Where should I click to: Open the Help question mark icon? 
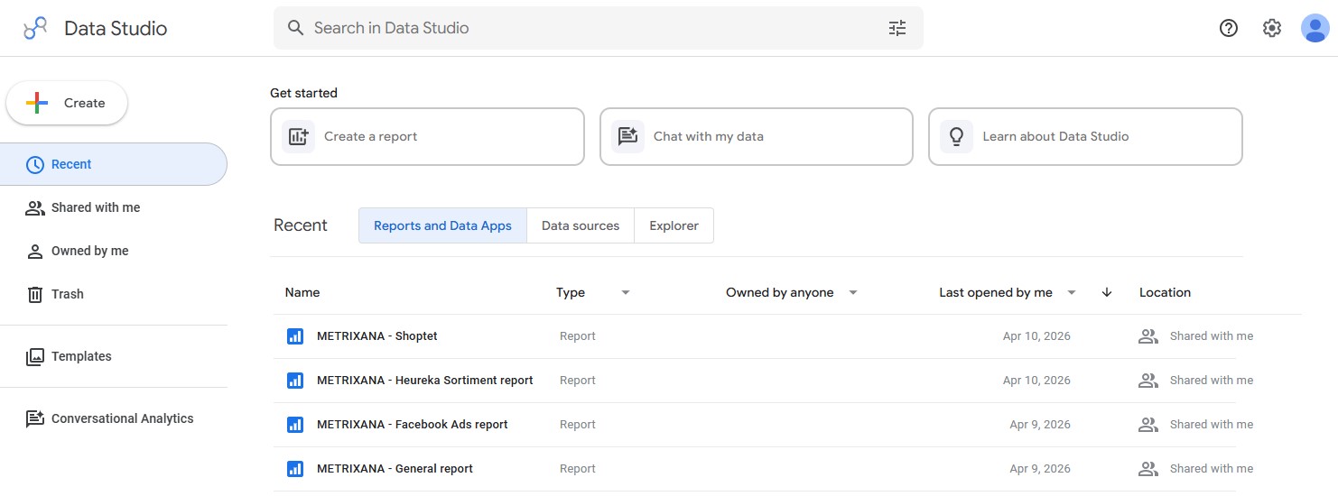click(1228, 28)
